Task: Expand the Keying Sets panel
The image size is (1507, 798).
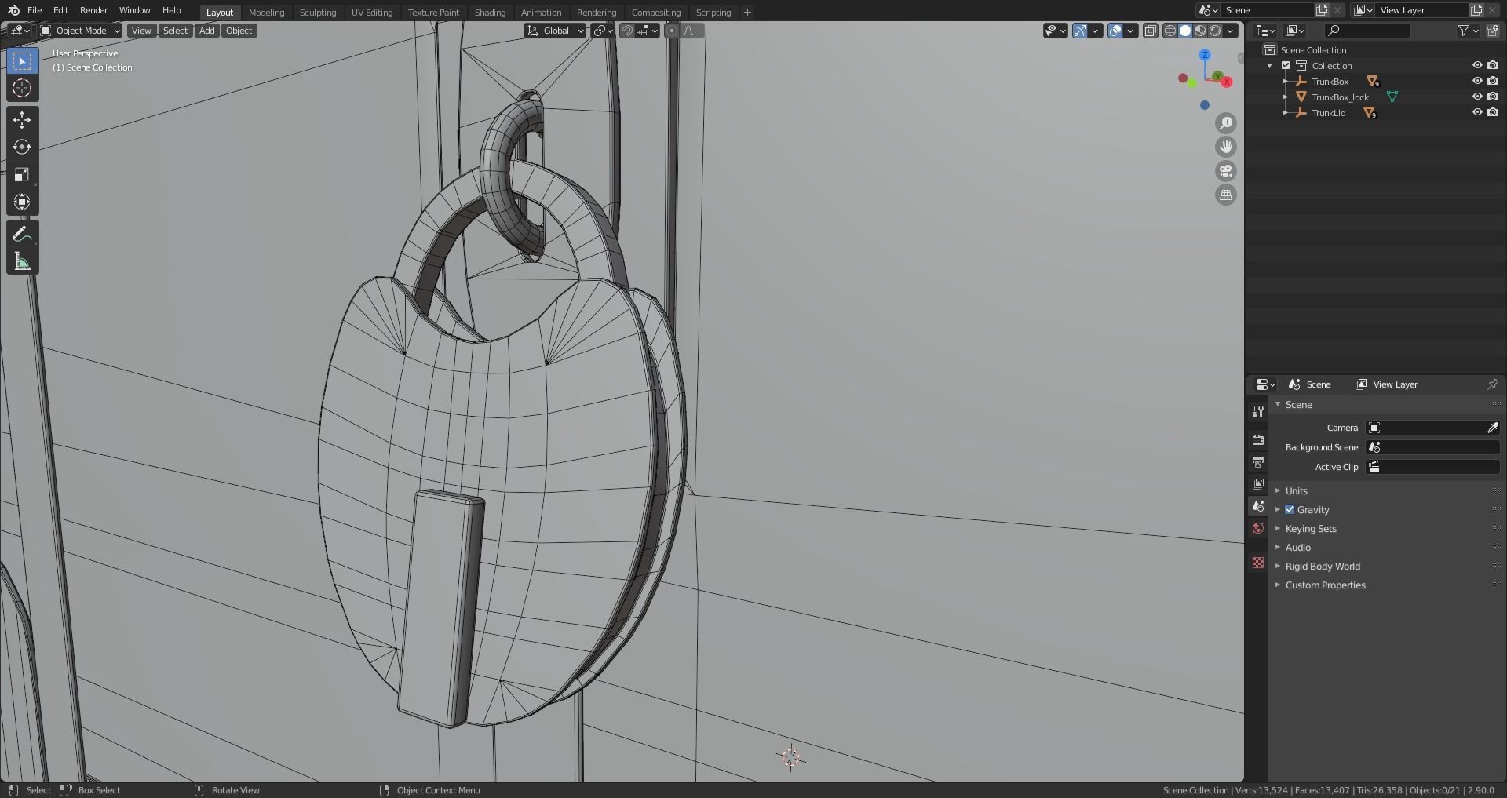Action: click(x=1310, y=529)
